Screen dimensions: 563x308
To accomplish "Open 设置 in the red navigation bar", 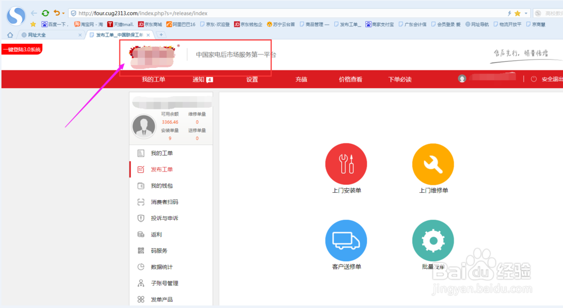I will pyautogui.click(x=252, y=79).
